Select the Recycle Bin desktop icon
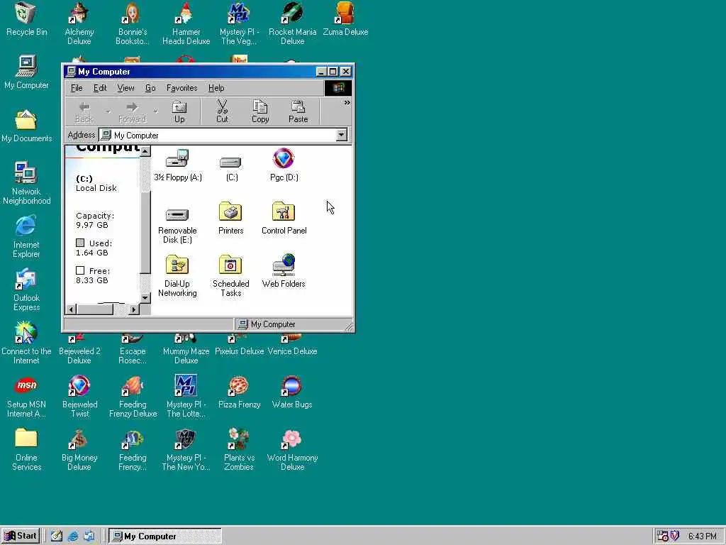This screenshot has height=545, width=726. (26, 19)
